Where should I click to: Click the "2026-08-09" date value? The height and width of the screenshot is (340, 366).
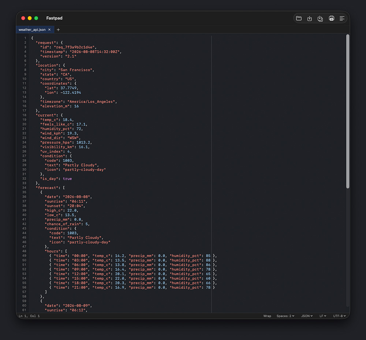tap(76, 306)
